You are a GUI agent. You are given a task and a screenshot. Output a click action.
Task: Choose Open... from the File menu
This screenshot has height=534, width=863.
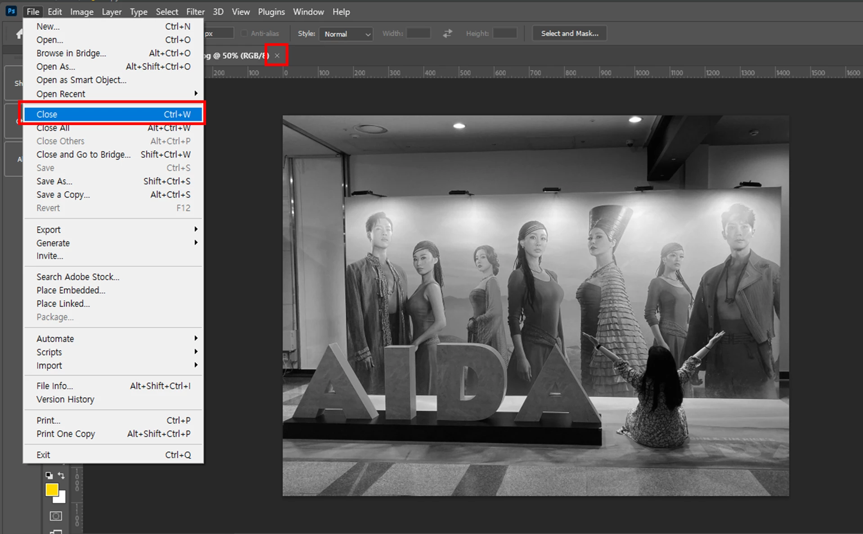pos(113,40)
